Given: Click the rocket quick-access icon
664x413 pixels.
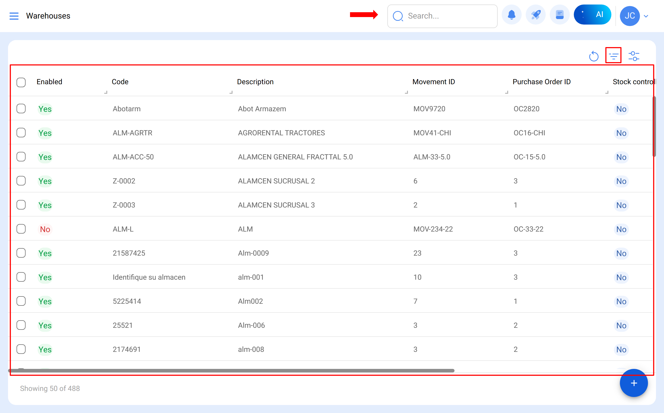Looking at the screenshot, I should [x=536, y=15].
